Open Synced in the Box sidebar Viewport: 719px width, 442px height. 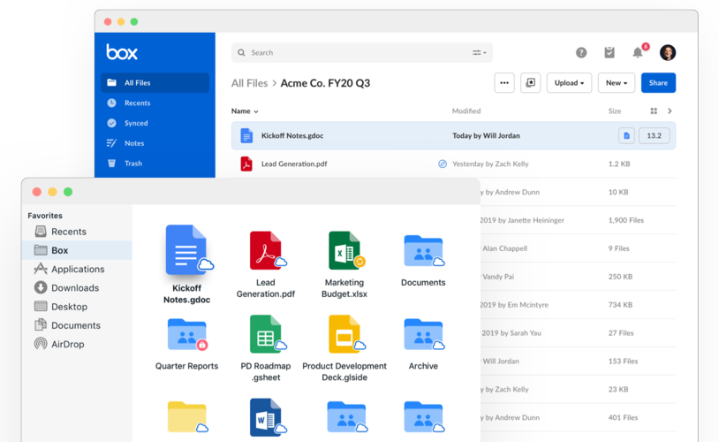(136, 124)
